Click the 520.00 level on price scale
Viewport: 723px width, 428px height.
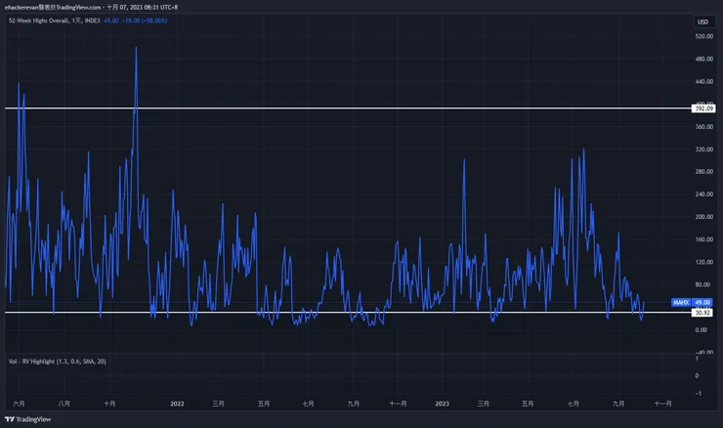click(x=702, y=36)
